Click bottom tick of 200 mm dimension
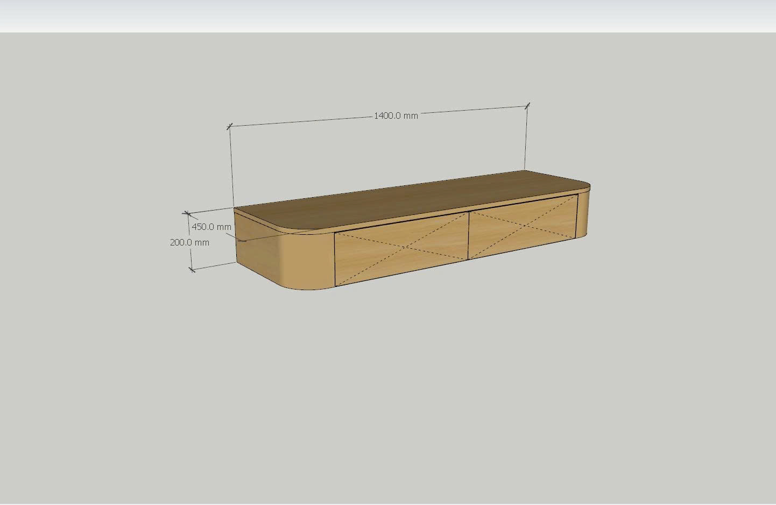Viewport: 776px width, 505px height. point(192,268)
